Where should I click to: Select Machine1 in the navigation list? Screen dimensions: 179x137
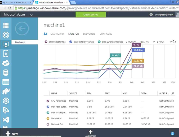point(25,42)
